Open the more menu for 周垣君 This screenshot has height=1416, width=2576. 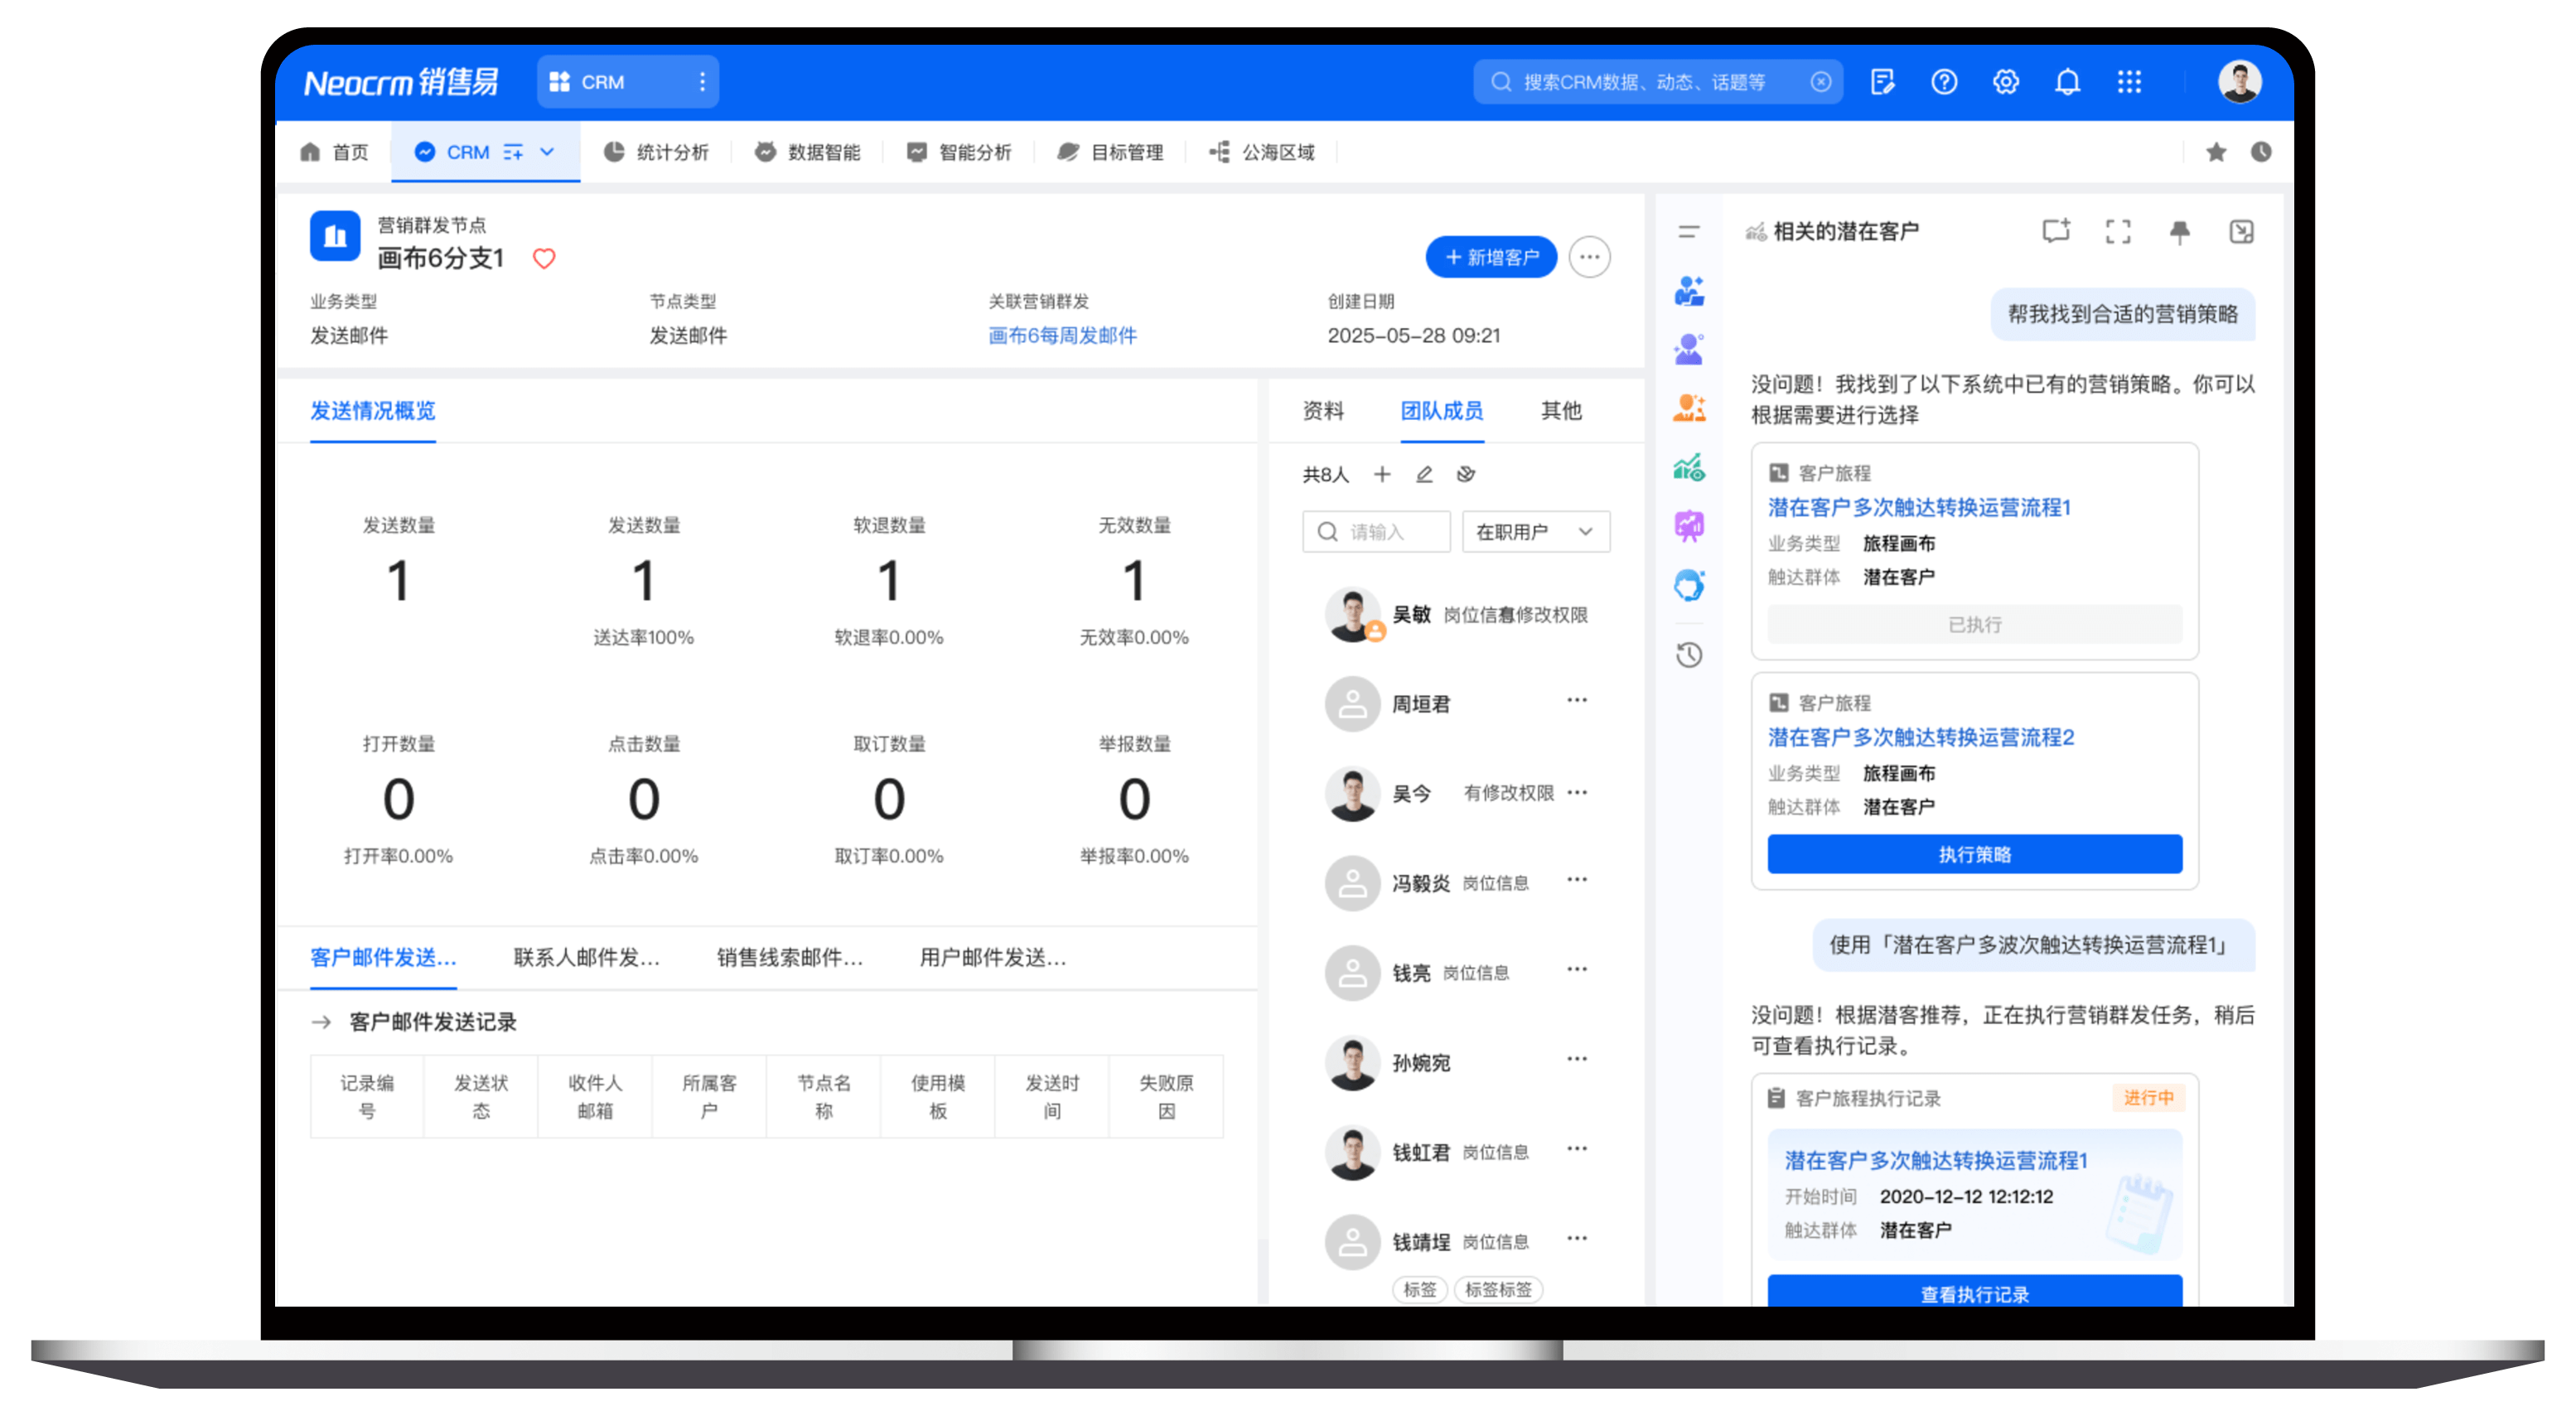pyautogui.click(x=1577, y=701)
